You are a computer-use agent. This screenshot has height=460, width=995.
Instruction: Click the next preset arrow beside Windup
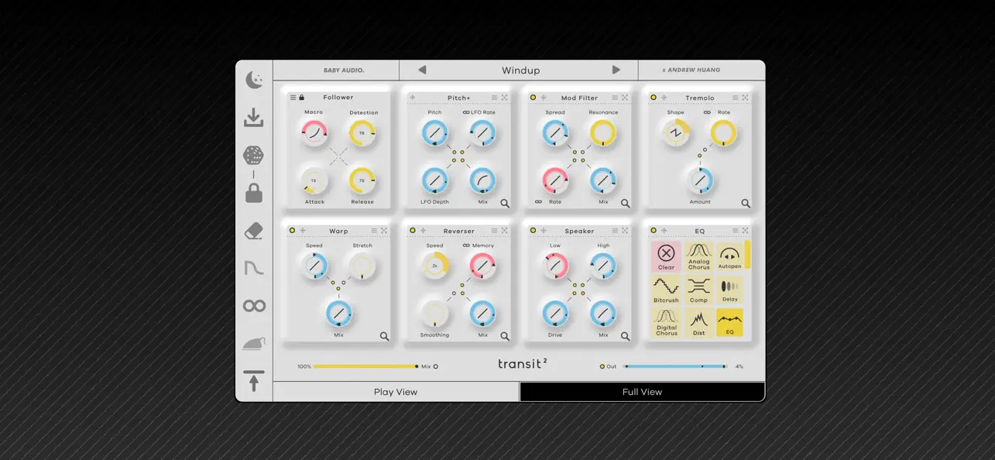coord(616,70)
